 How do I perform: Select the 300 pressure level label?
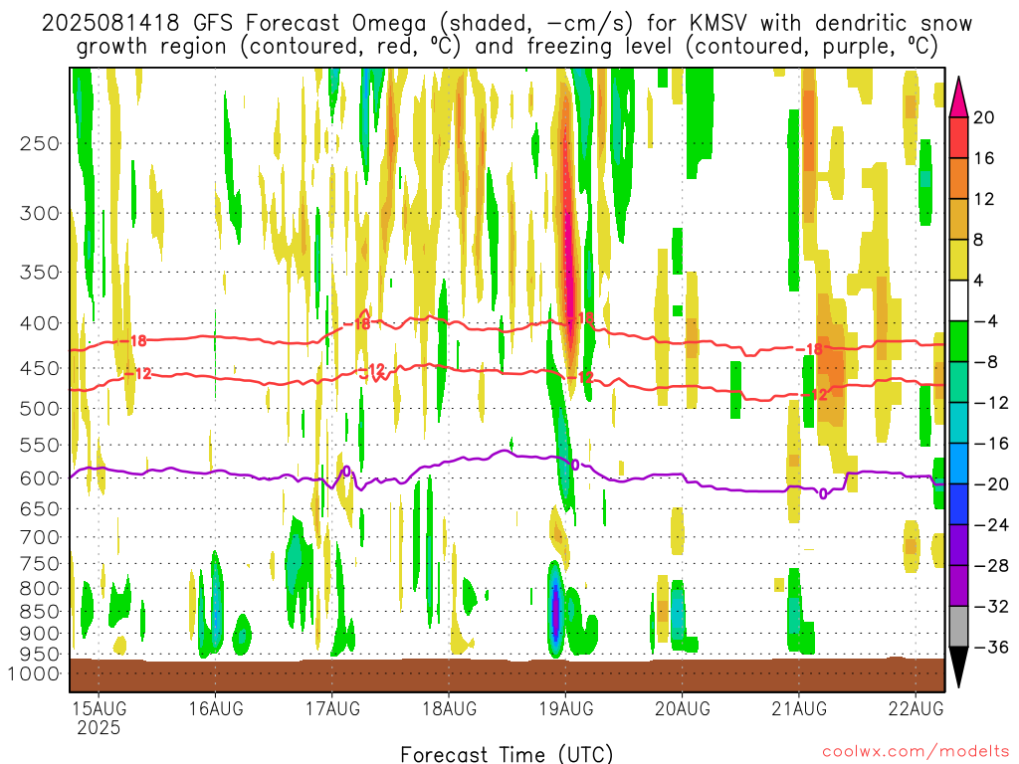tap(40, 213)
